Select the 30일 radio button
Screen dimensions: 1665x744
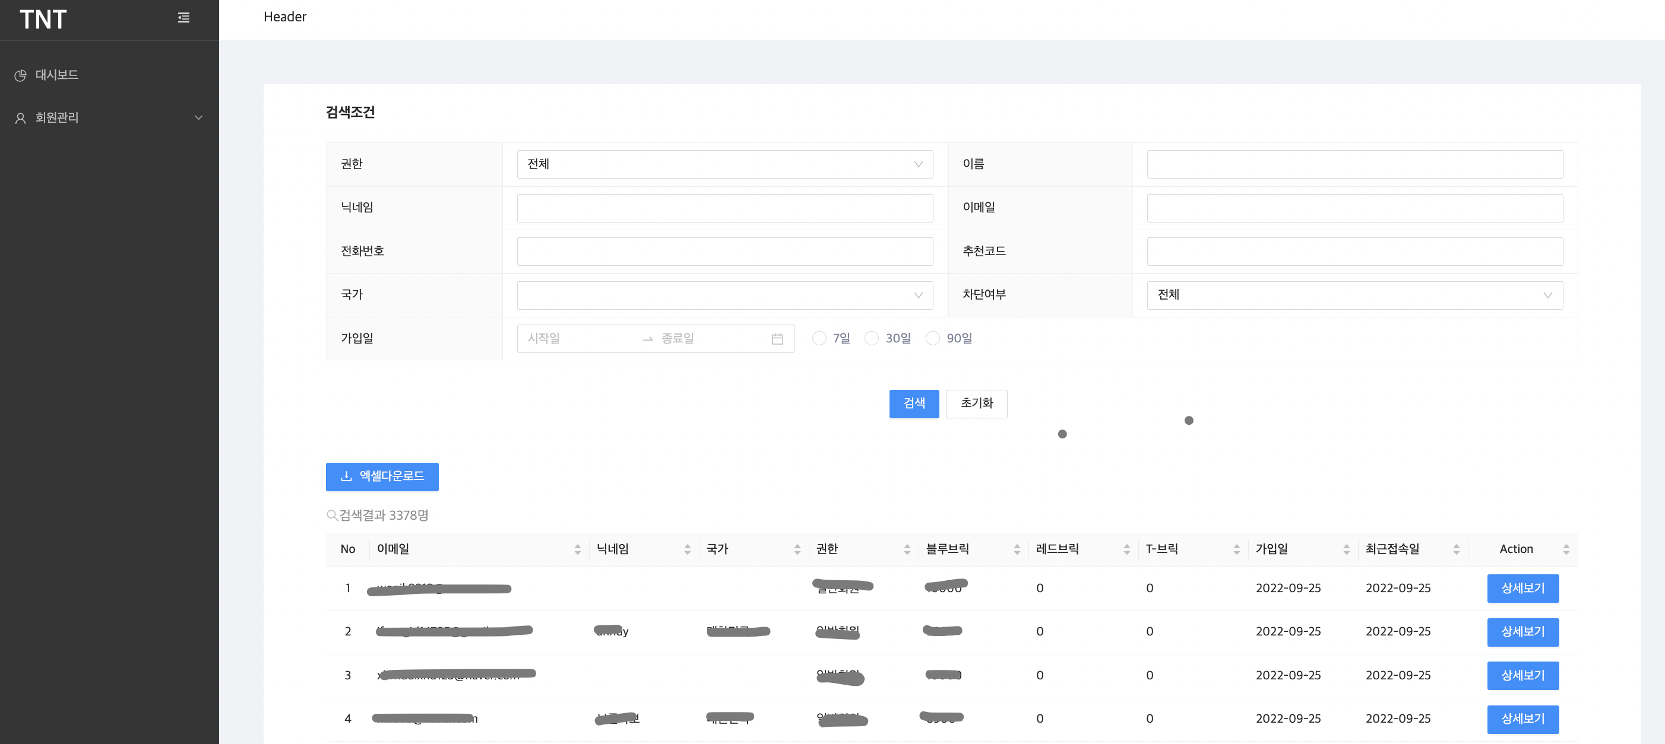pos(871,338)
